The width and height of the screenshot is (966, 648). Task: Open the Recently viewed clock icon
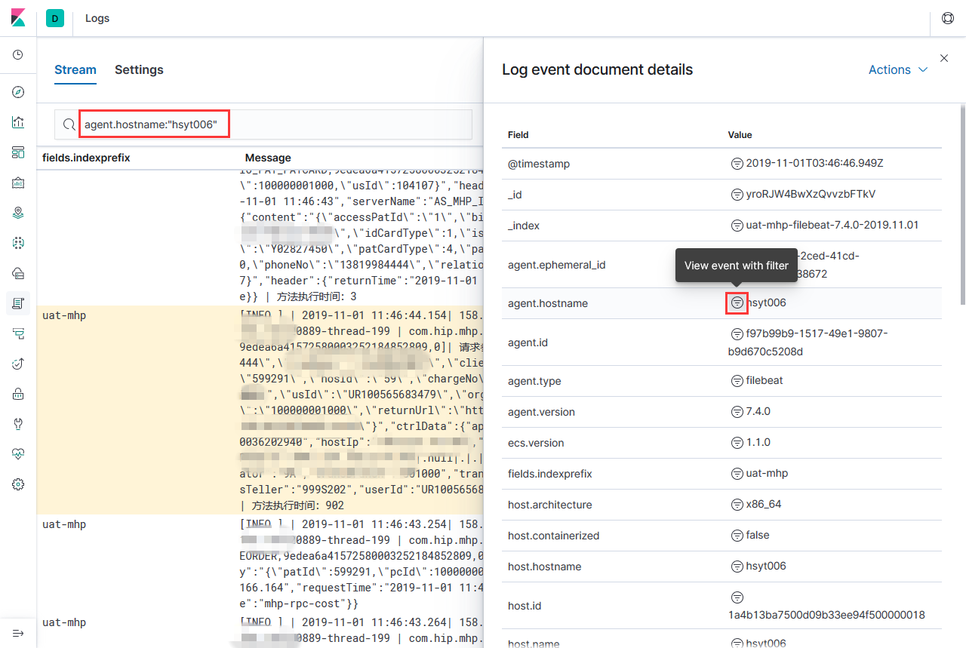coord(18,55)
